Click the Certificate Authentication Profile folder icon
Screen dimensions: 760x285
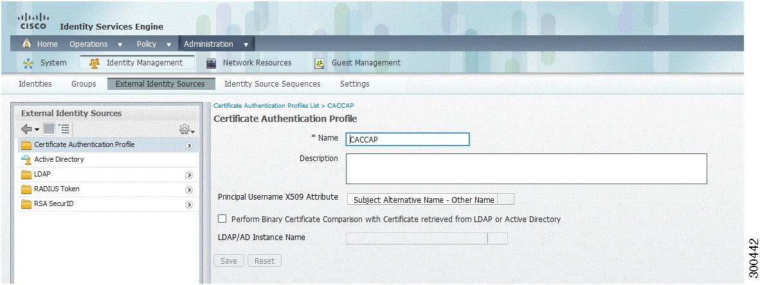[26, 144]
